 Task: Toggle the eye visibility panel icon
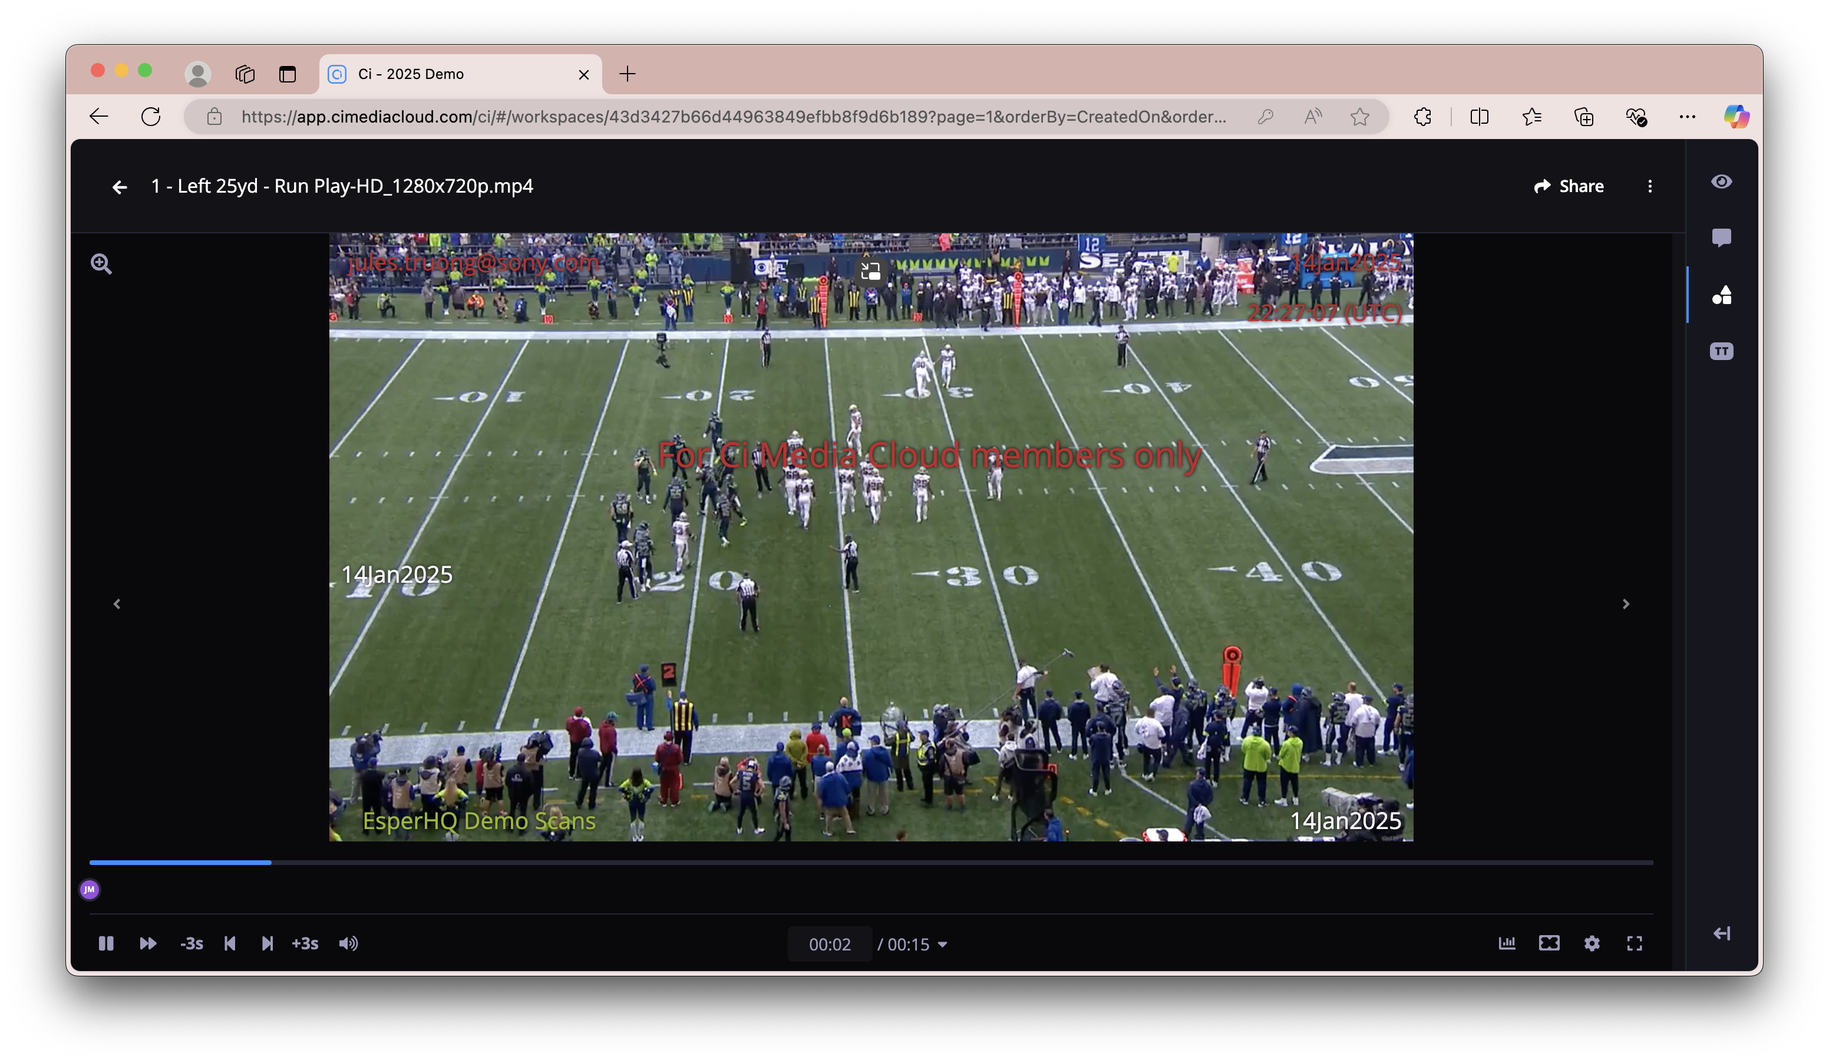tap(1721, 181)
